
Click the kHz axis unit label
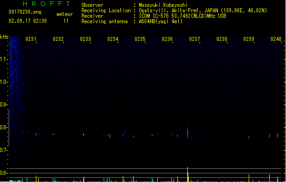point(4,37)
